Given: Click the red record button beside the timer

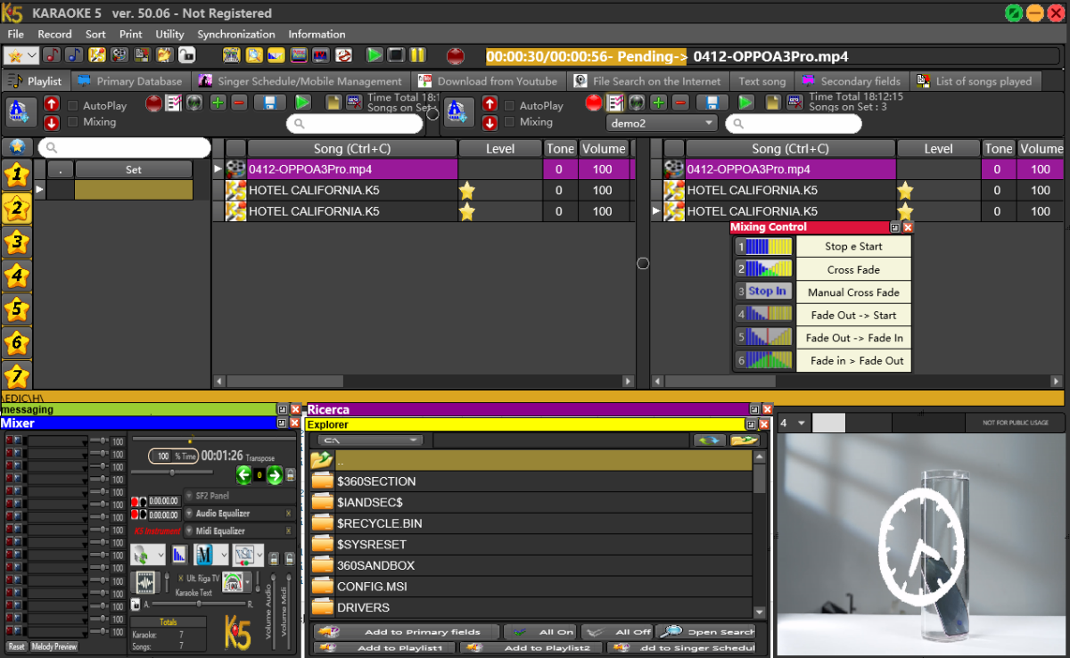Looking at the screenshot, I should pos(456,56).
